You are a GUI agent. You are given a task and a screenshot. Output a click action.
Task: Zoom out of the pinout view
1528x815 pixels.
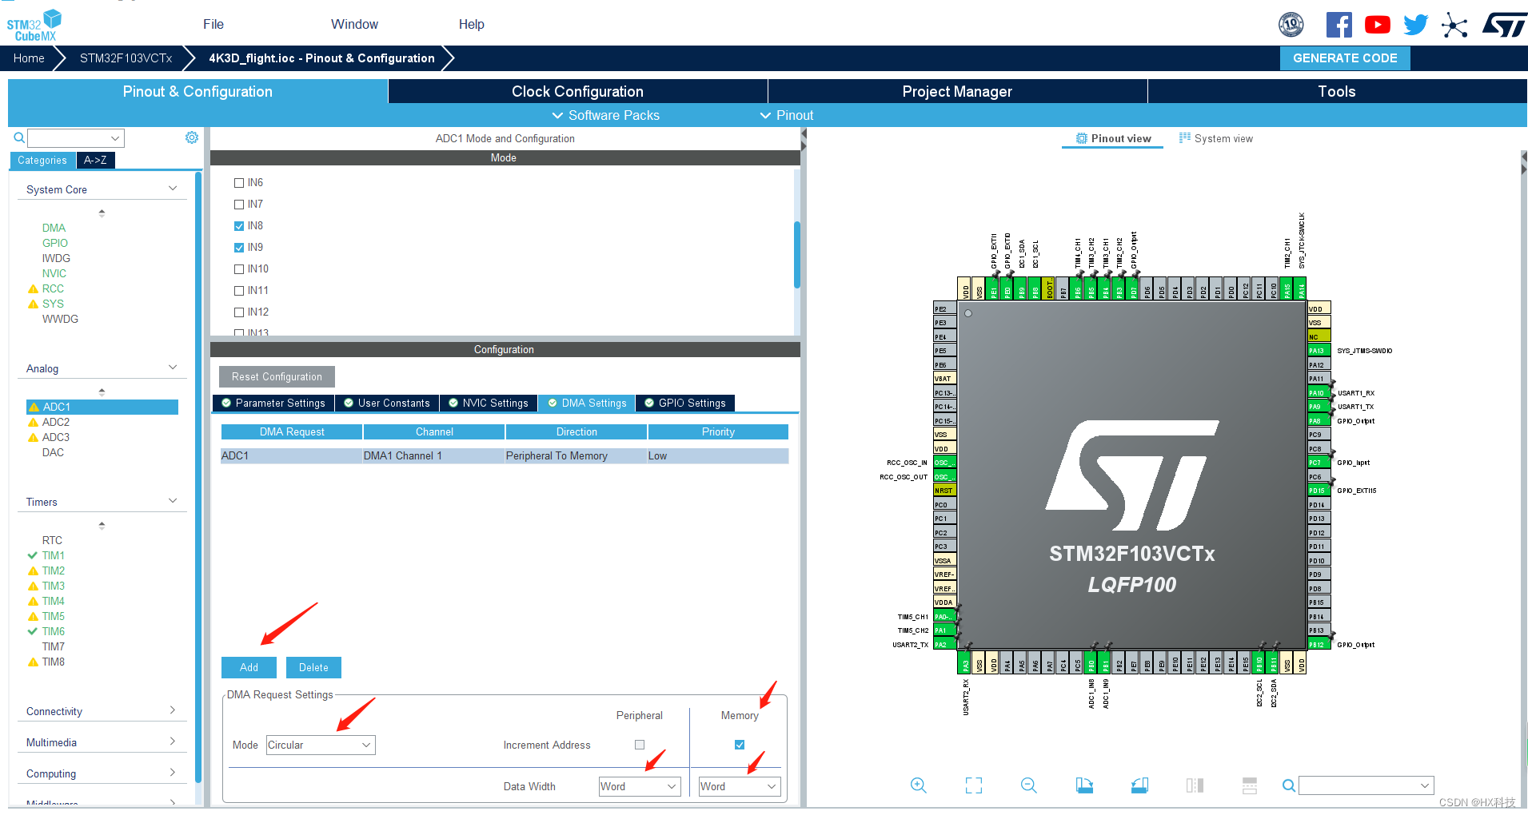pyautogui.click(x=1028, y=785)
